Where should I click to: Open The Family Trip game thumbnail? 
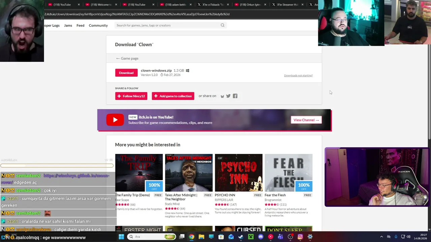139,173
